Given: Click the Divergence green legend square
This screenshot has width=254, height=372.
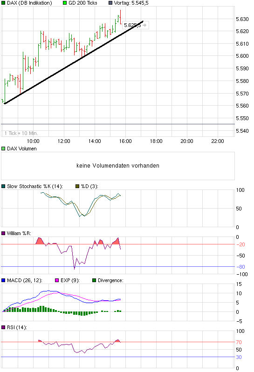Looking at the screenshot, I should 94,280.
